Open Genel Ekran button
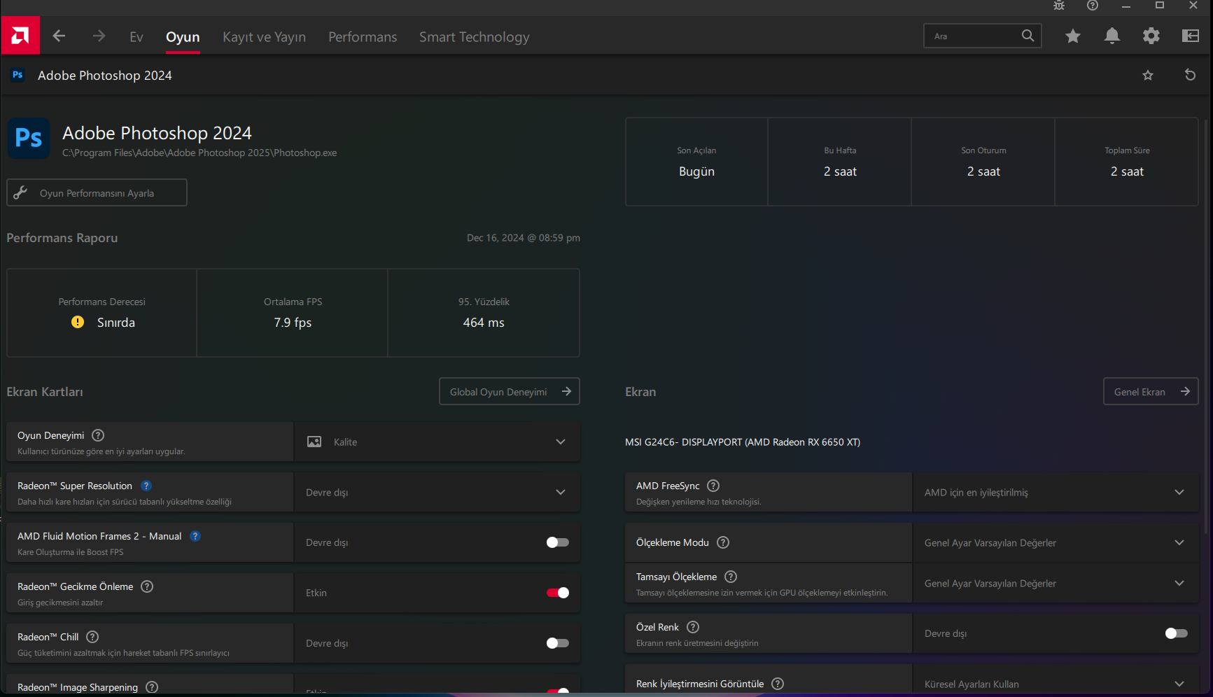The width and height of the screenshot is (1213, 697). 1151,391
